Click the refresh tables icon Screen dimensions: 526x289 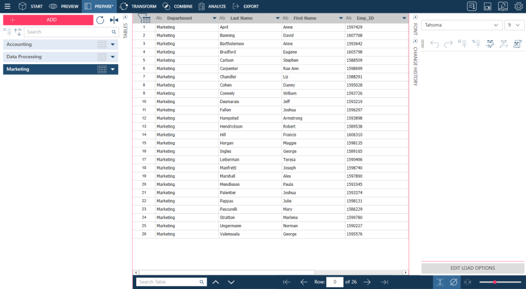coord(100,20)
